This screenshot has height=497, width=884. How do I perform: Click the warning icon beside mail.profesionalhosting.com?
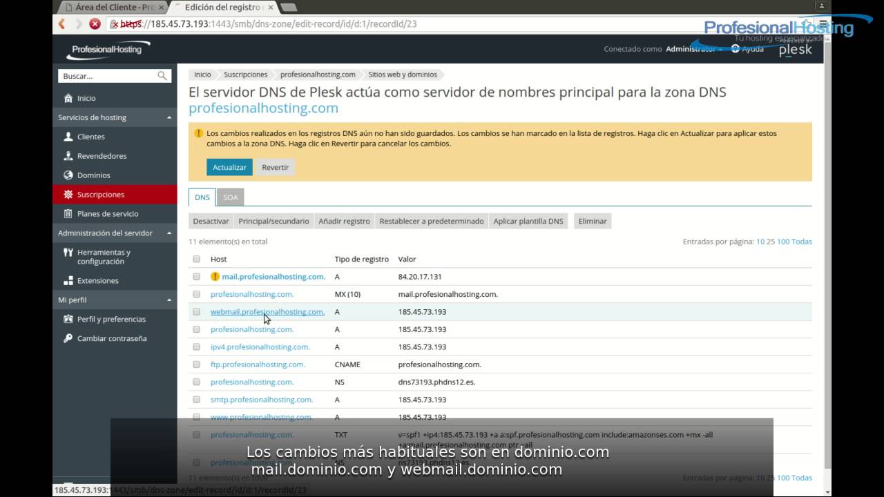tap(215, 276)
